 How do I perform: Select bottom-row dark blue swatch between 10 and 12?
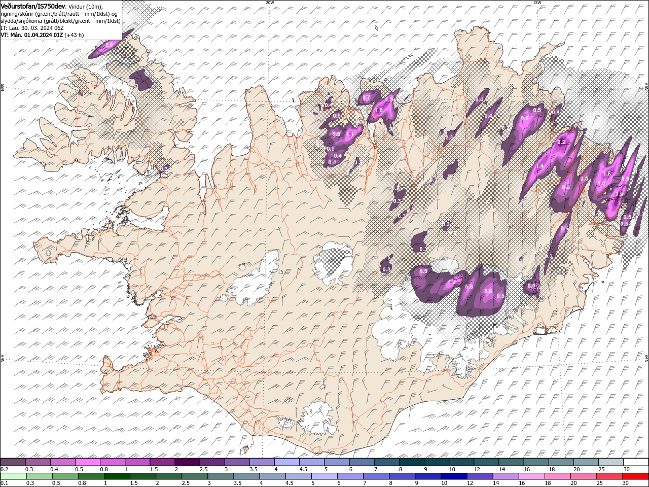454,476
